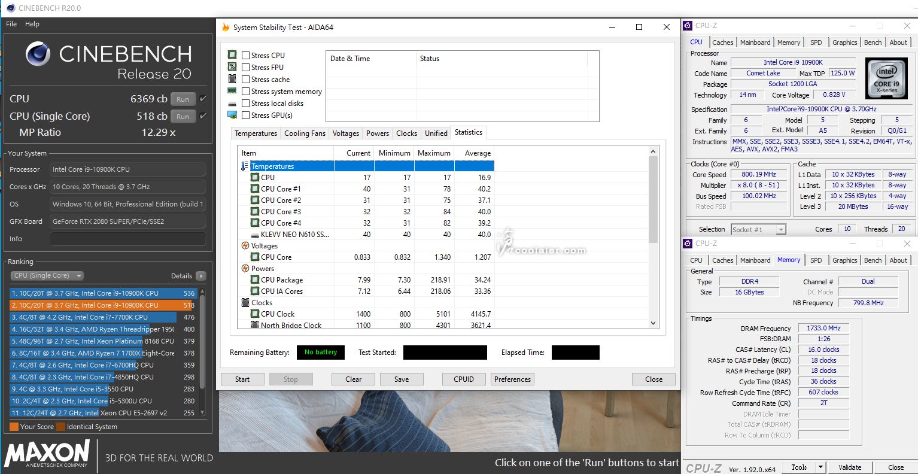Click the AIDA64 flame icon in title bar
Viewport: 918px width, 474px height.
coord(226,27)
